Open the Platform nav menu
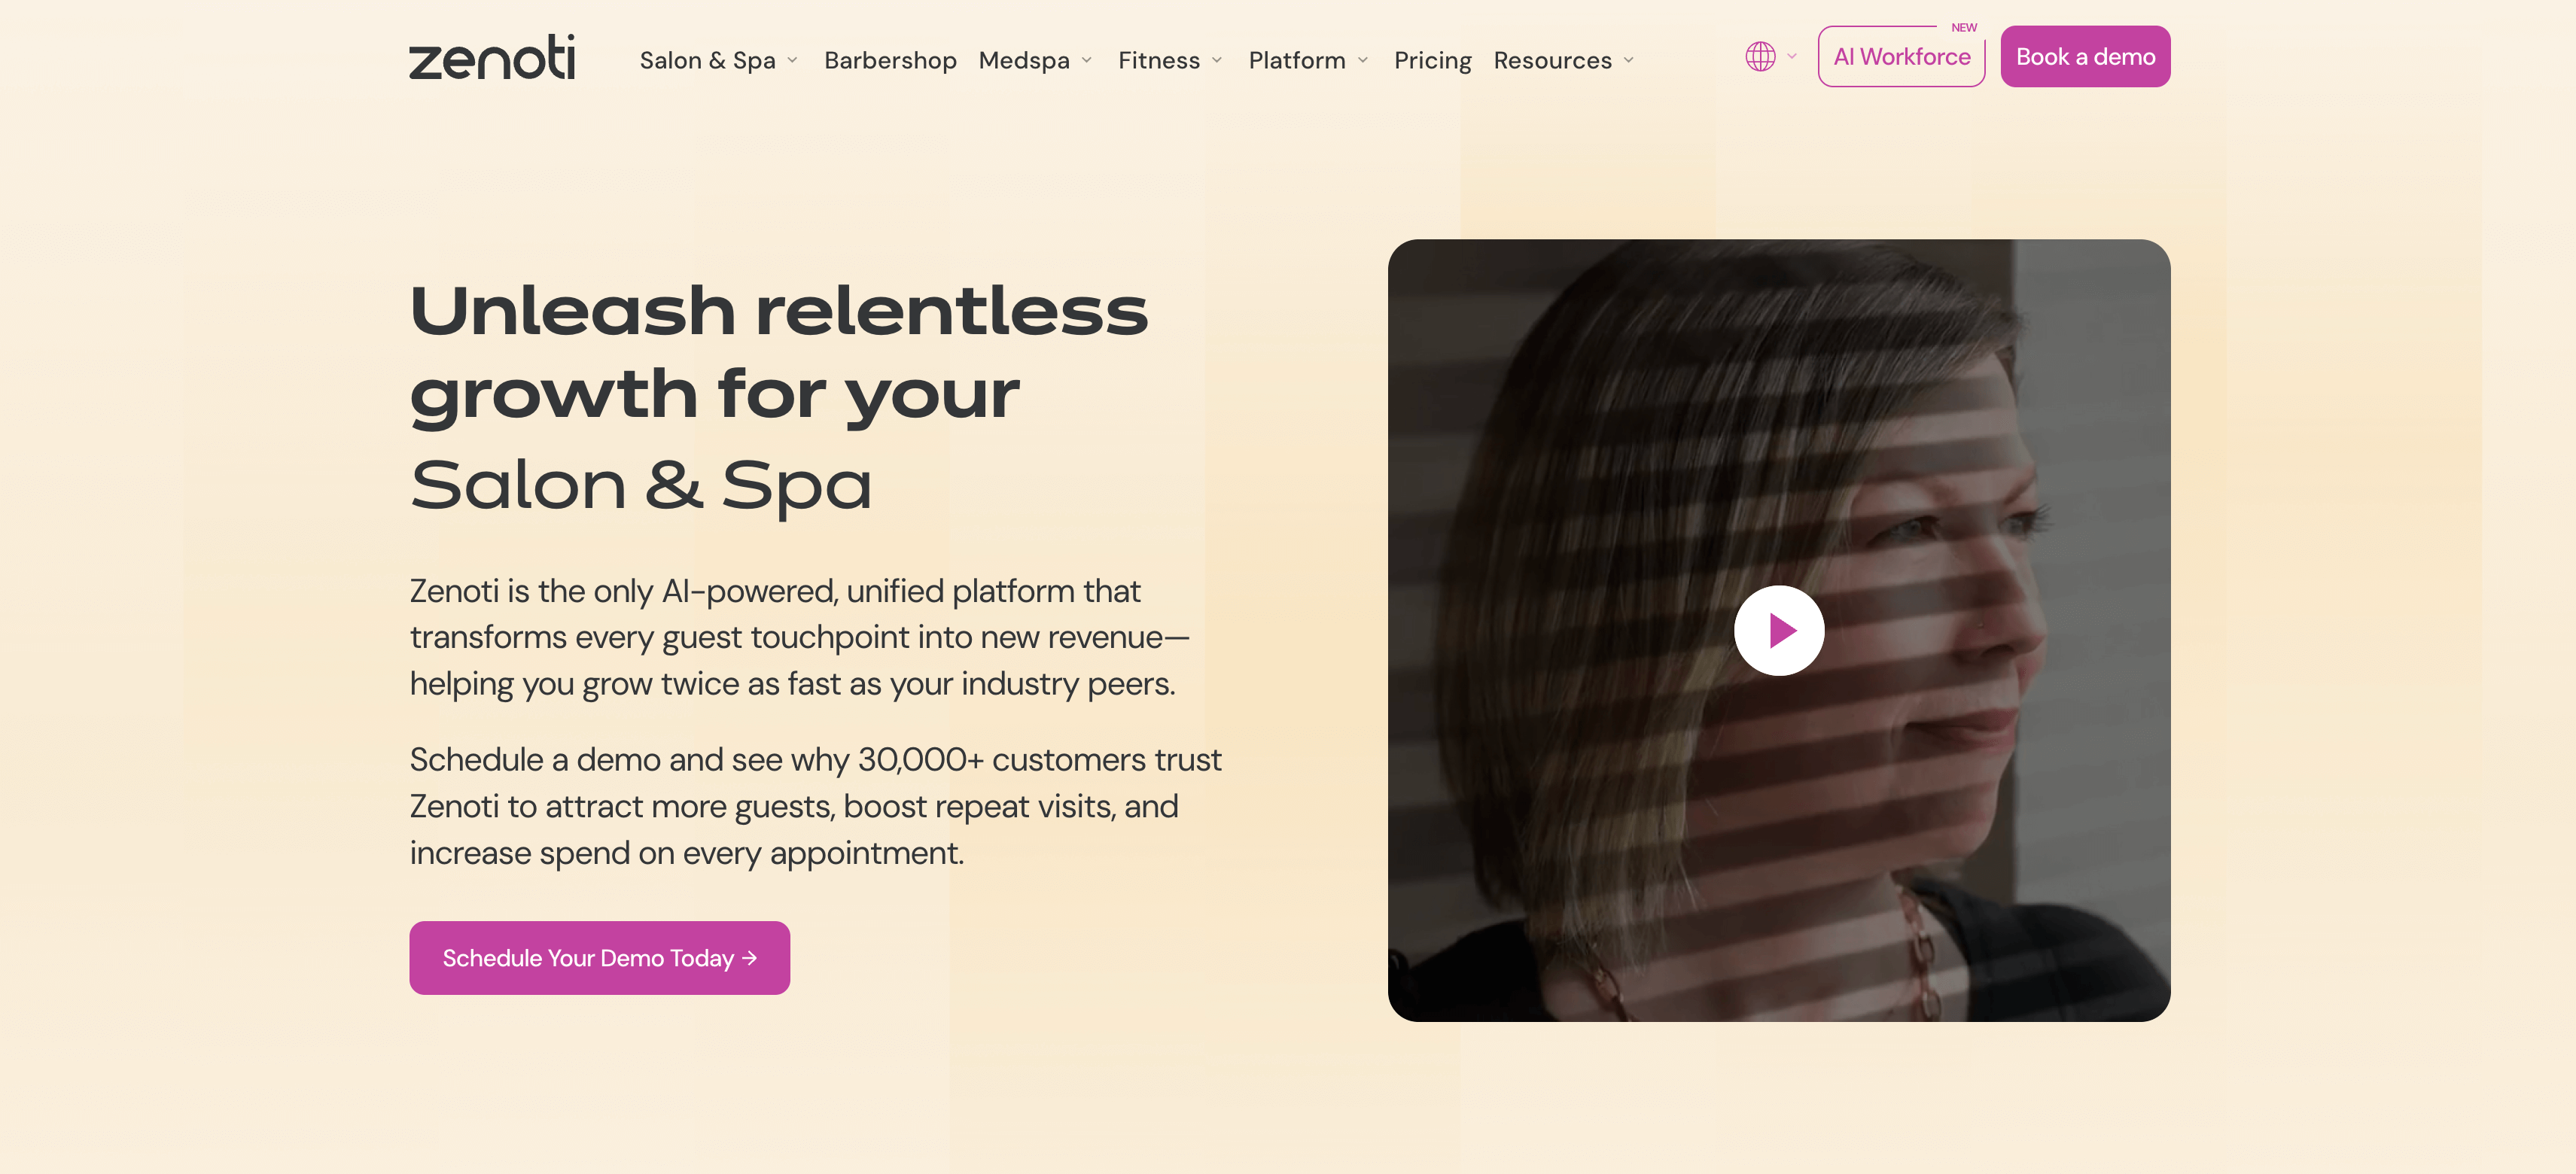The width and height of the screenshot is (2576, 1174). point(1297,61)
